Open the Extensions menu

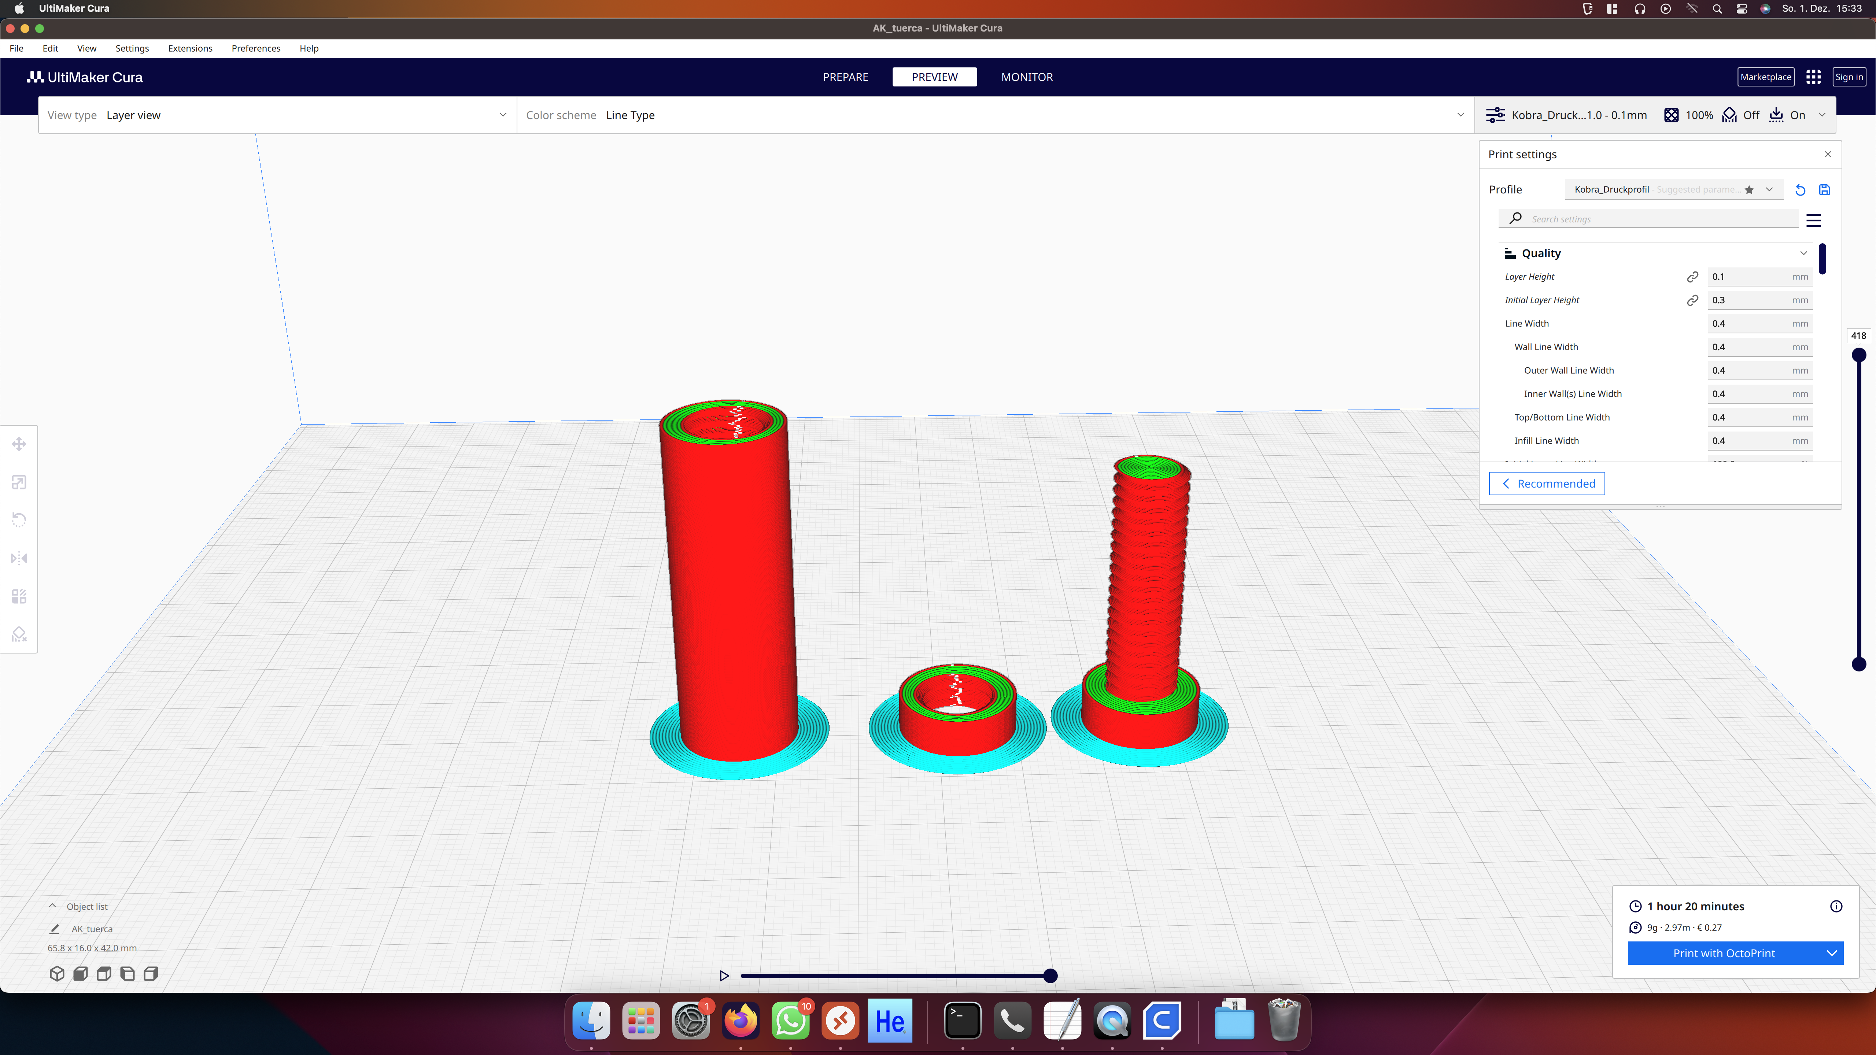click(190, 48)
